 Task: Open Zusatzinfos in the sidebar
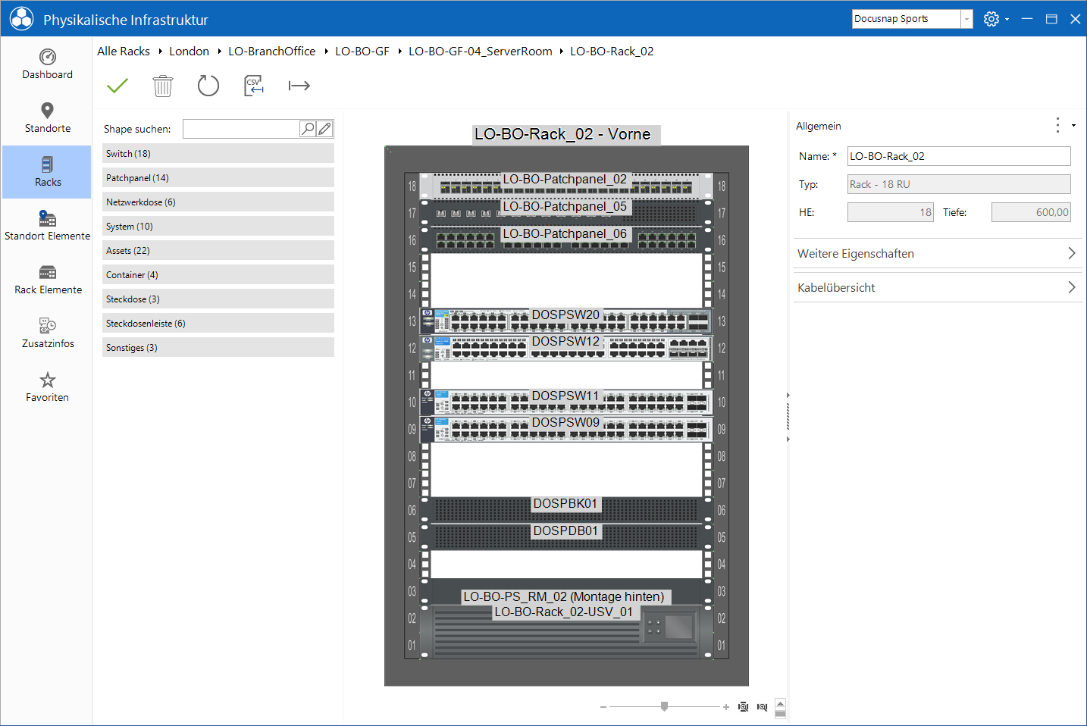(48, 333)
